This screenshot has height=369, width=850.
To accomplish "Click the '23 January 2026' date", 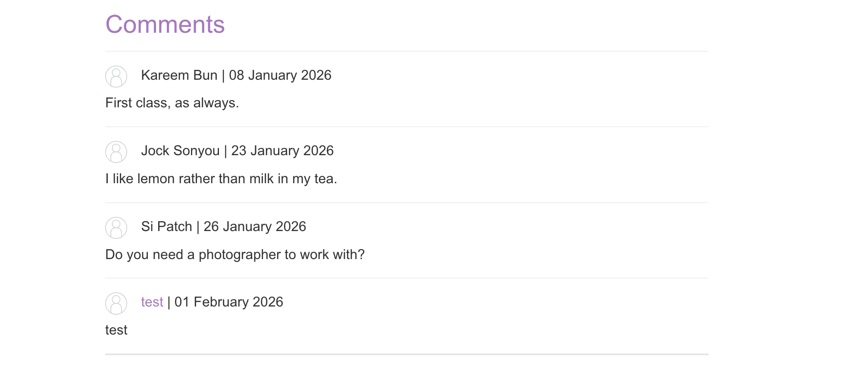I will [x=282, y=150].
